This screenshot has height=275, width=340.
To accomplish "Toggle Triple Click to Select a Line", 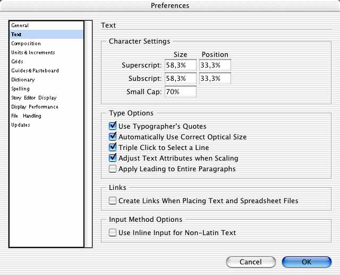I will click(x=113, y=147).
